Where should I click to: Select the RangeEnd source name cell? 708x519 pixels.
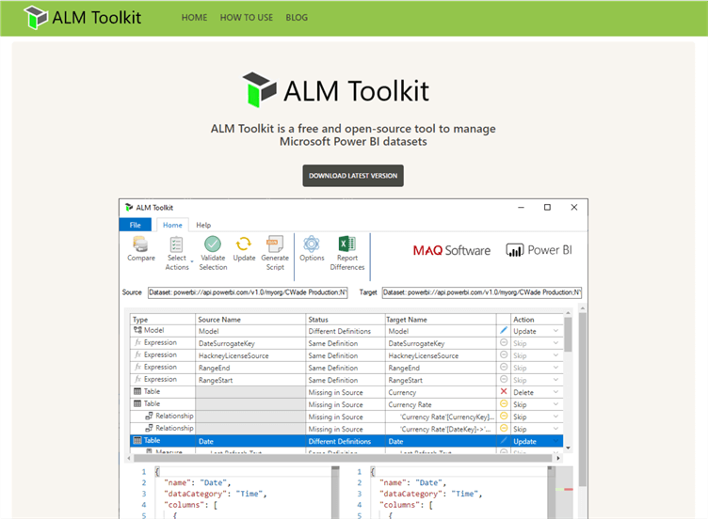click(x=250, y=368)
